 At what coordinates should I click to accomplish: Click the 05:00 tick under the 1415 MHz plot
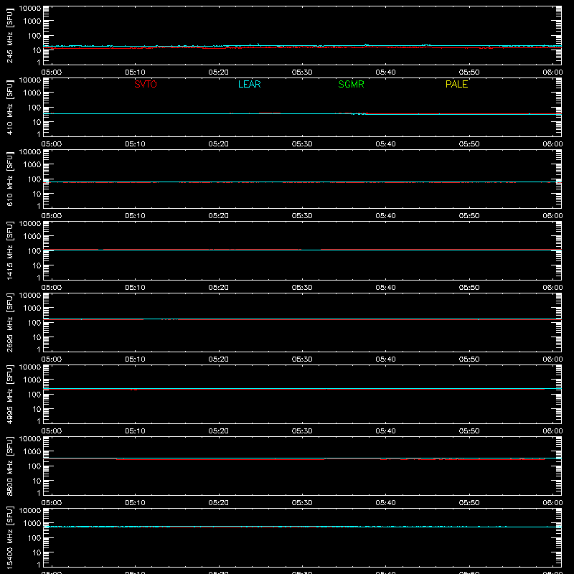(x=52, y=288)
